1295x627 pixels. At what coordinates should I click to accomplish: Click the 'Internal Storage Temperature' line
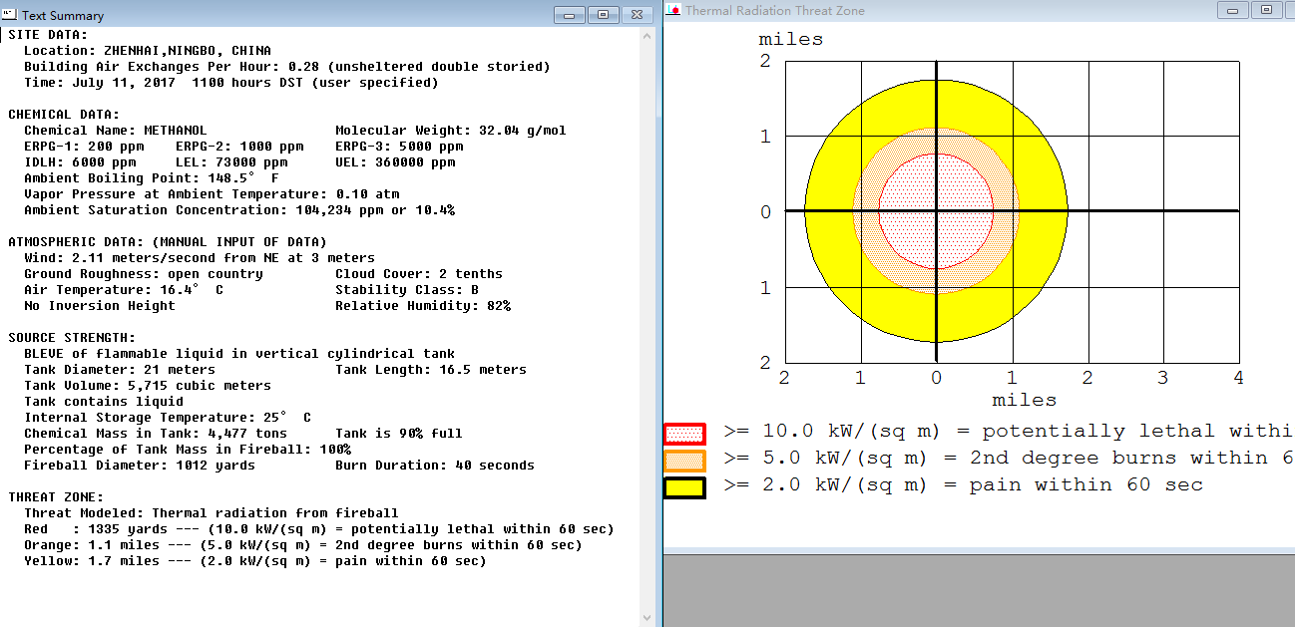tap(167, 418)
